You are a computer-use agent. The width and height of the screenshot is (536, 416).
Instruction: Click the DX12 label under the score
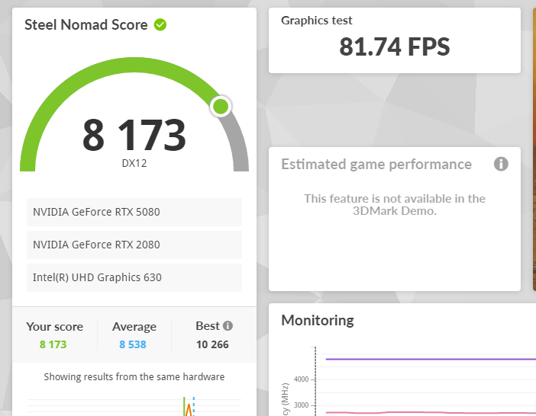point(134,163)
